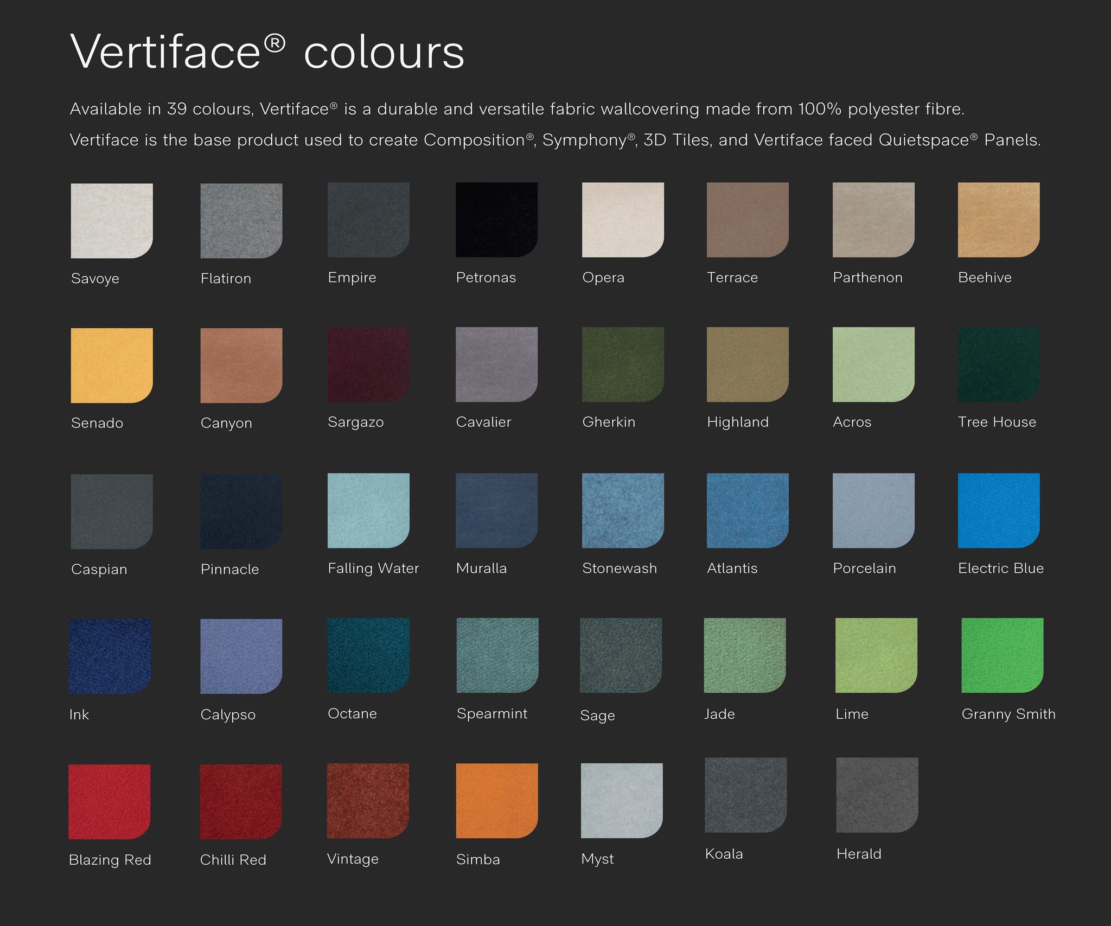
Task: Select the Ink dark blue swatch
Action: click(110, 656)
